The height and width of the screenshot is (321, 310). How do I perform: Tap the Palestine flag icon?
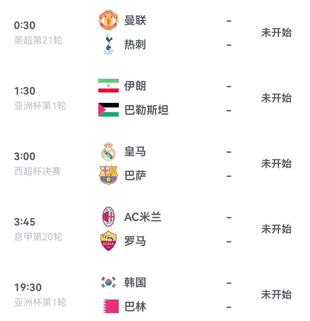(108, 110)
